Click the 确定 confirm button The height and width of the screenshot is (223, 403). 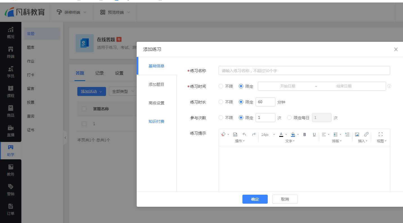pos(255,199)
